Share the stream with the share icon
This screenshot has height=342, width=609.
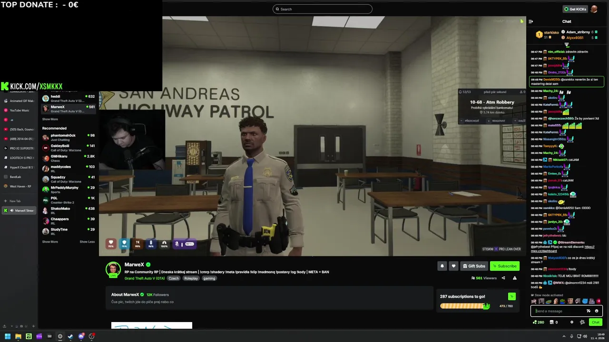coord(503,278)
